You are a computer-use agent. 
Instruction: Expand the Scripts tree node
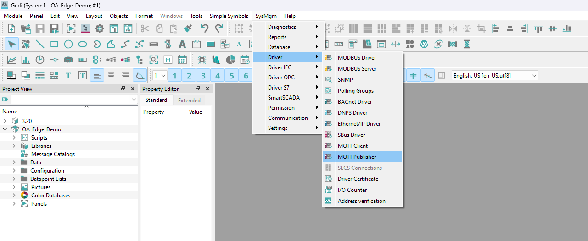coord(14,138)
